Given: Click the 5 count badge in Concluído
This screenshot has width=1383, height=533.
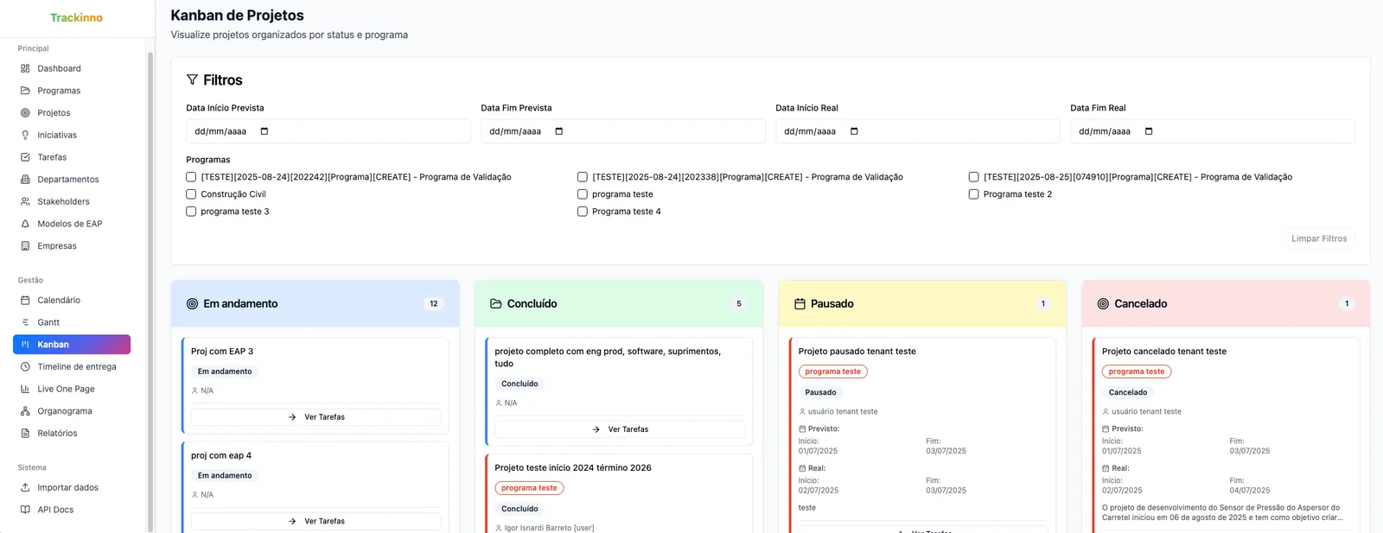Looking at the screenshot, I should 739,304.
